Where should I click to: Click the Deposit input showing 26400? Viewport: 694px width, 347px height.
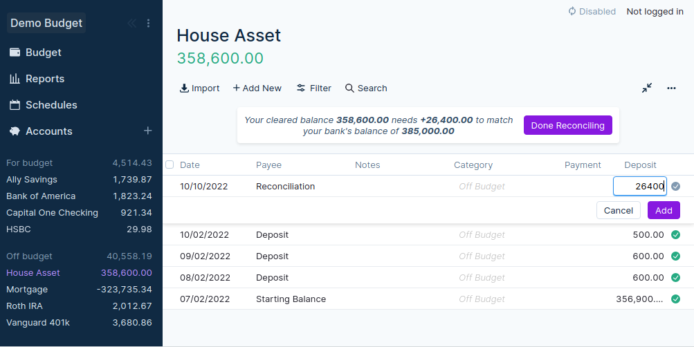point(639,186)
